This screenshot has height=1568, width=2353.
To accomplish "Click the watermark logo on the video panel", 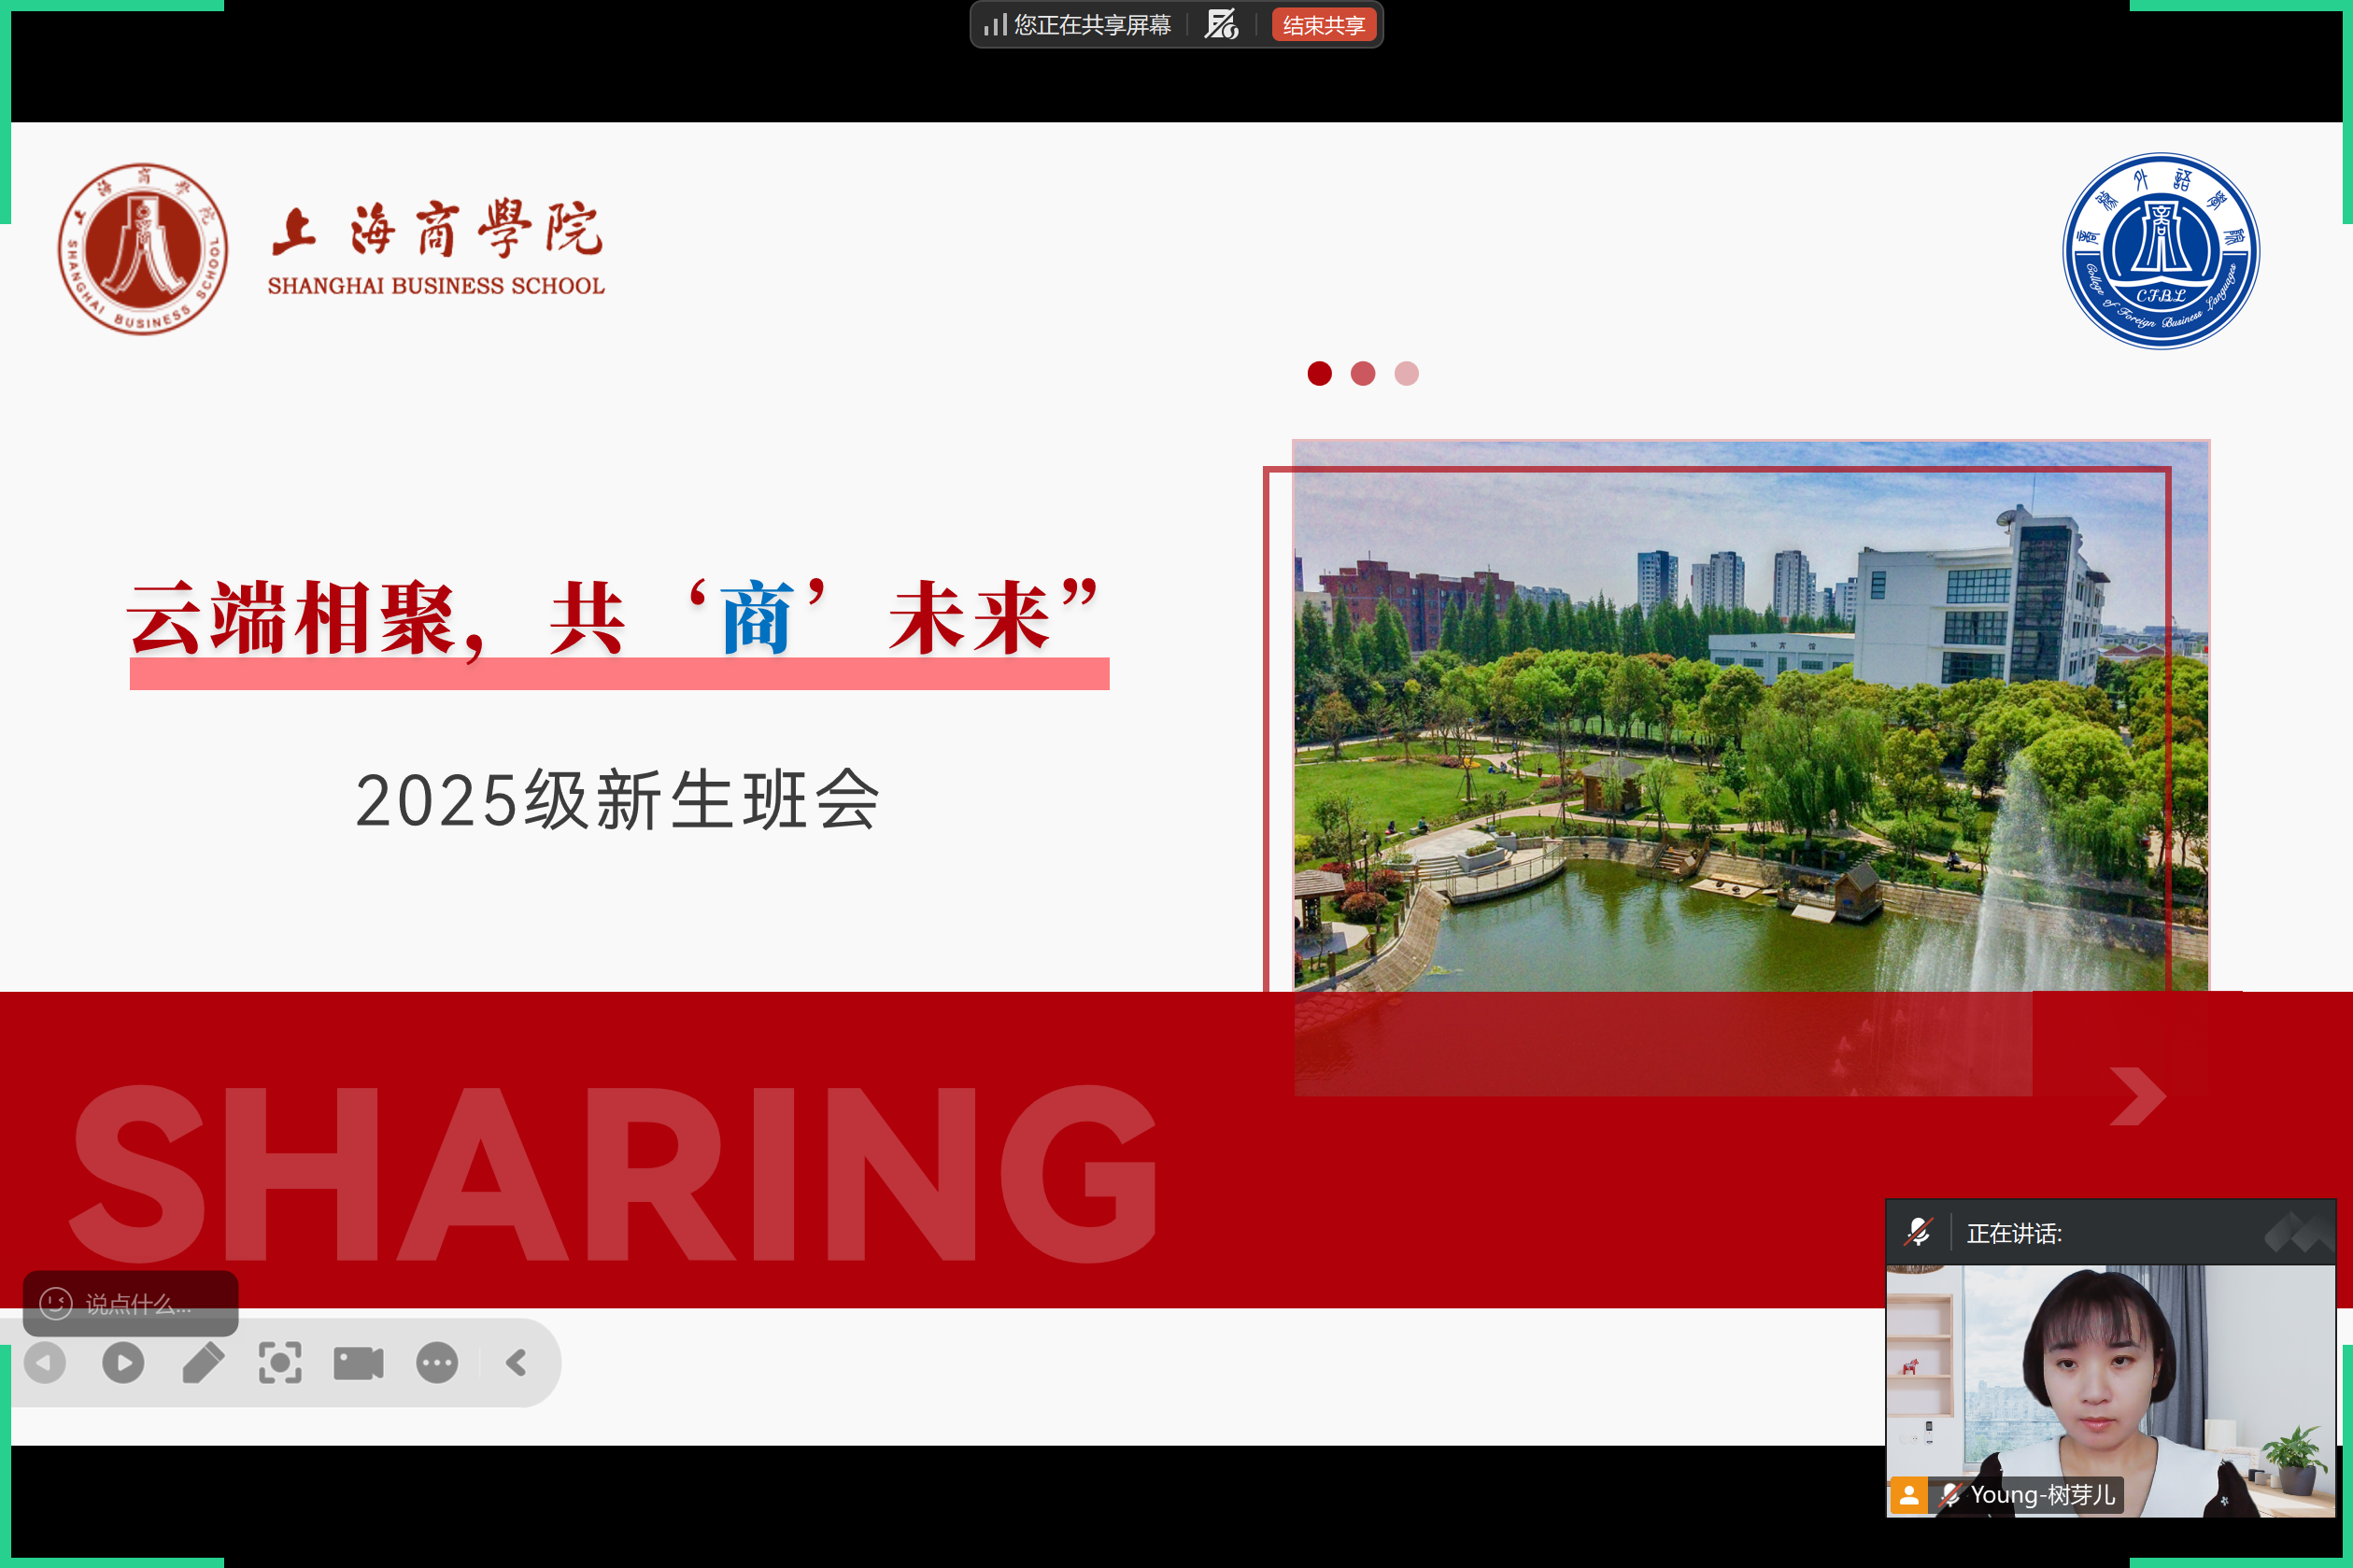I will [2300, 1233].
